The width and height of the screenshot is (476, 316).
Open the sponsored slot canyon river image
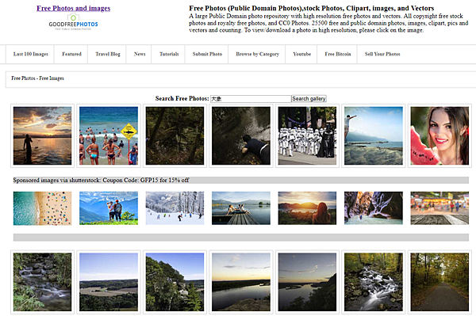pyautogui.click(x=374, y=208)
